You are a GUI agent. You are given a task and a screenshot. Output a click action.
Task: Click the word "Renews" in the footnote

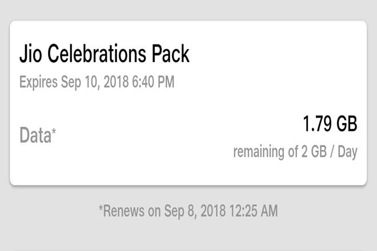coord(123,210)
